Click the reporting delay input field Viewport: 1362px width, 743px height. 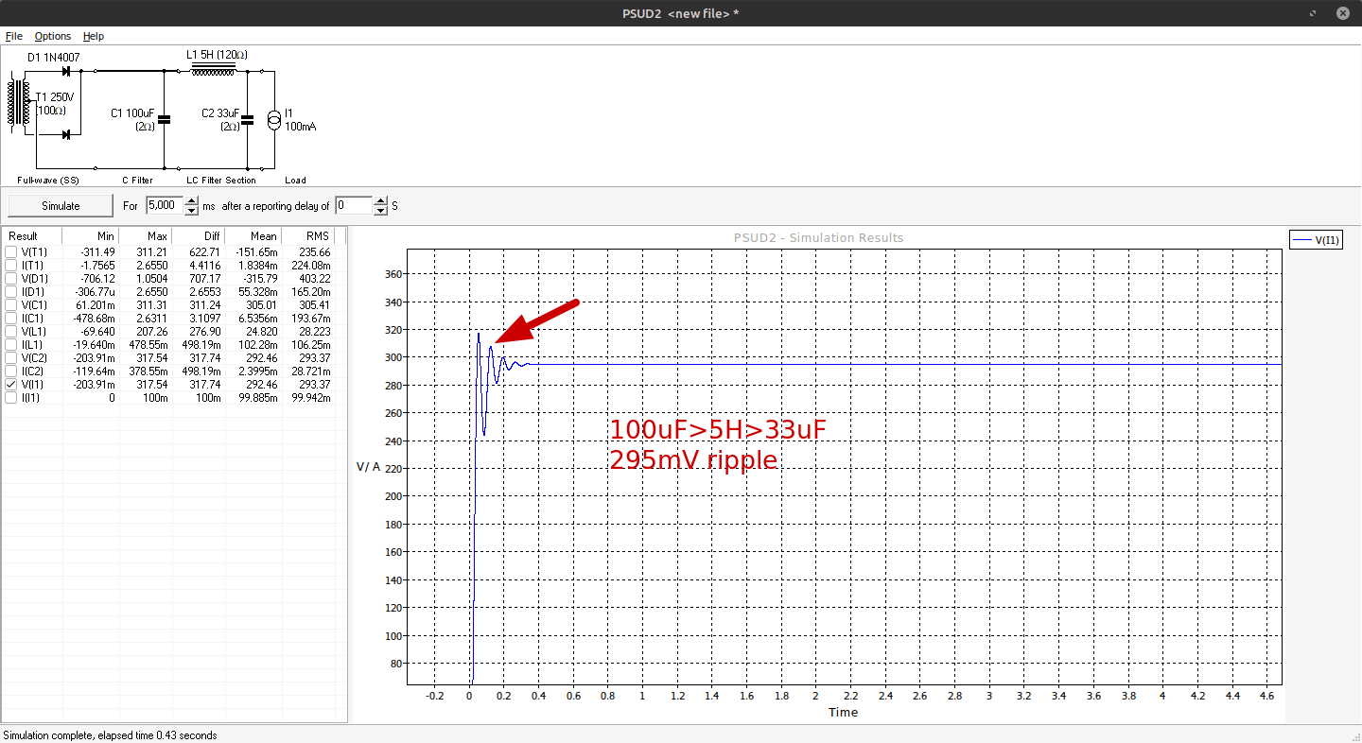point(355,205)
